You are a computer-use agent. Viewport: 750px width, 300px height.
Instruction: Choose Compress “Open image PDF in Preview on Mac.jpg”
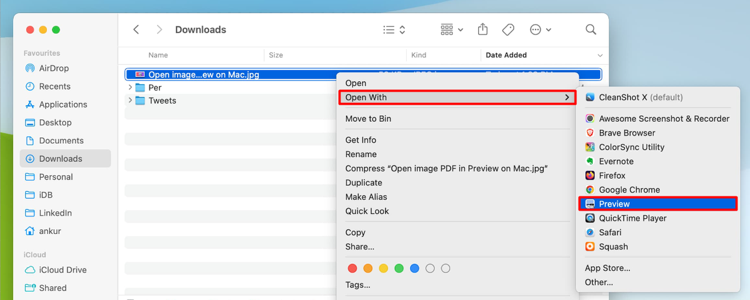[458, 168]
